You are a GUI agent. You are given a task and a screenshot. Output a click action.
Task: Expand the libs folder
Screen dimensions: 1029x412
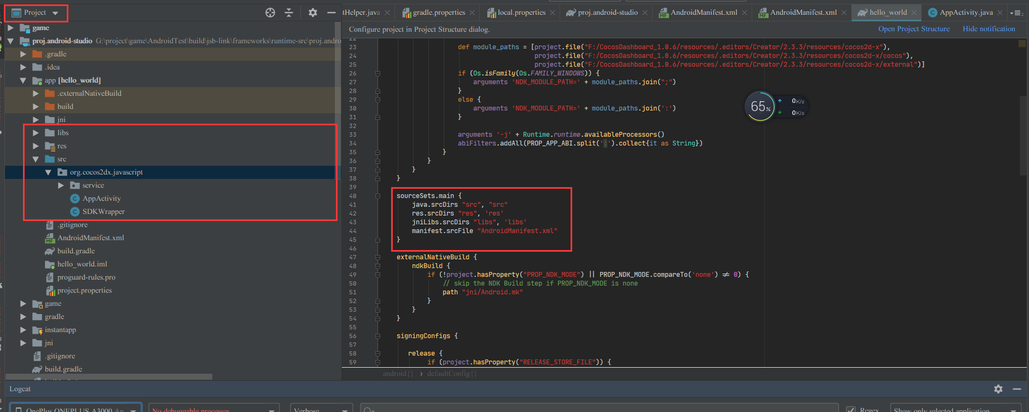click(x=36, y=133)
